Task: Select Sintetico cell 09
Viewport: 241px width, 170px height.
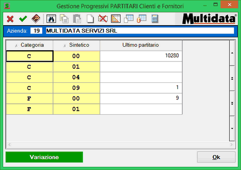Action: tap(77, 88)
